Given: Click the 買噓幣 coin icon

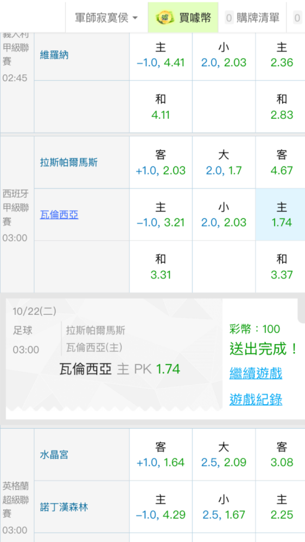Looking at the screenshot, I should coord(164,17).
